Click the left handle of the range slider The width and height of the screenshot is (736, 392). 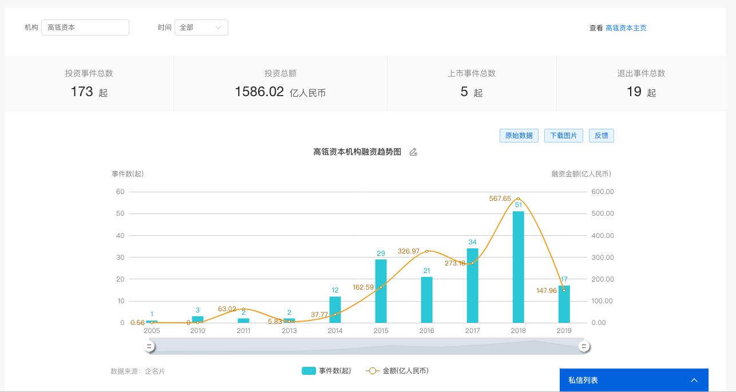149,346
